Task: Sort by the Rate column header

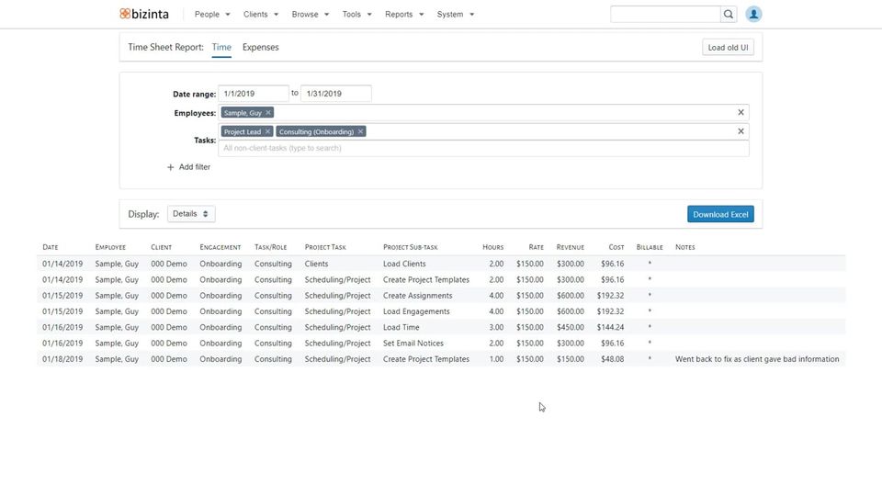Action: tap(536, 247)
